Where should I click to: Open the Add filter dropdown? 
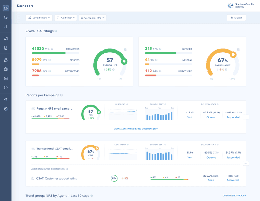[65, 18]
